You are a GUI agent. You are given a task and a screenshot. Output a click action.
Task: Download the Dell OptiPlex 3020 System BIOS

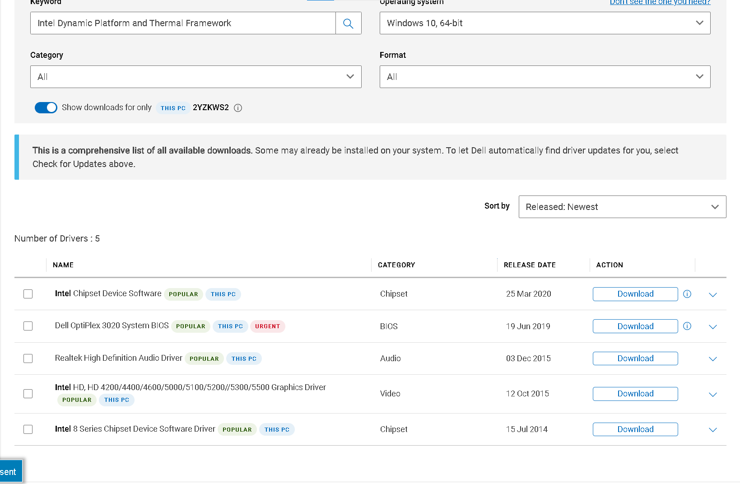(x=635, y=326)
